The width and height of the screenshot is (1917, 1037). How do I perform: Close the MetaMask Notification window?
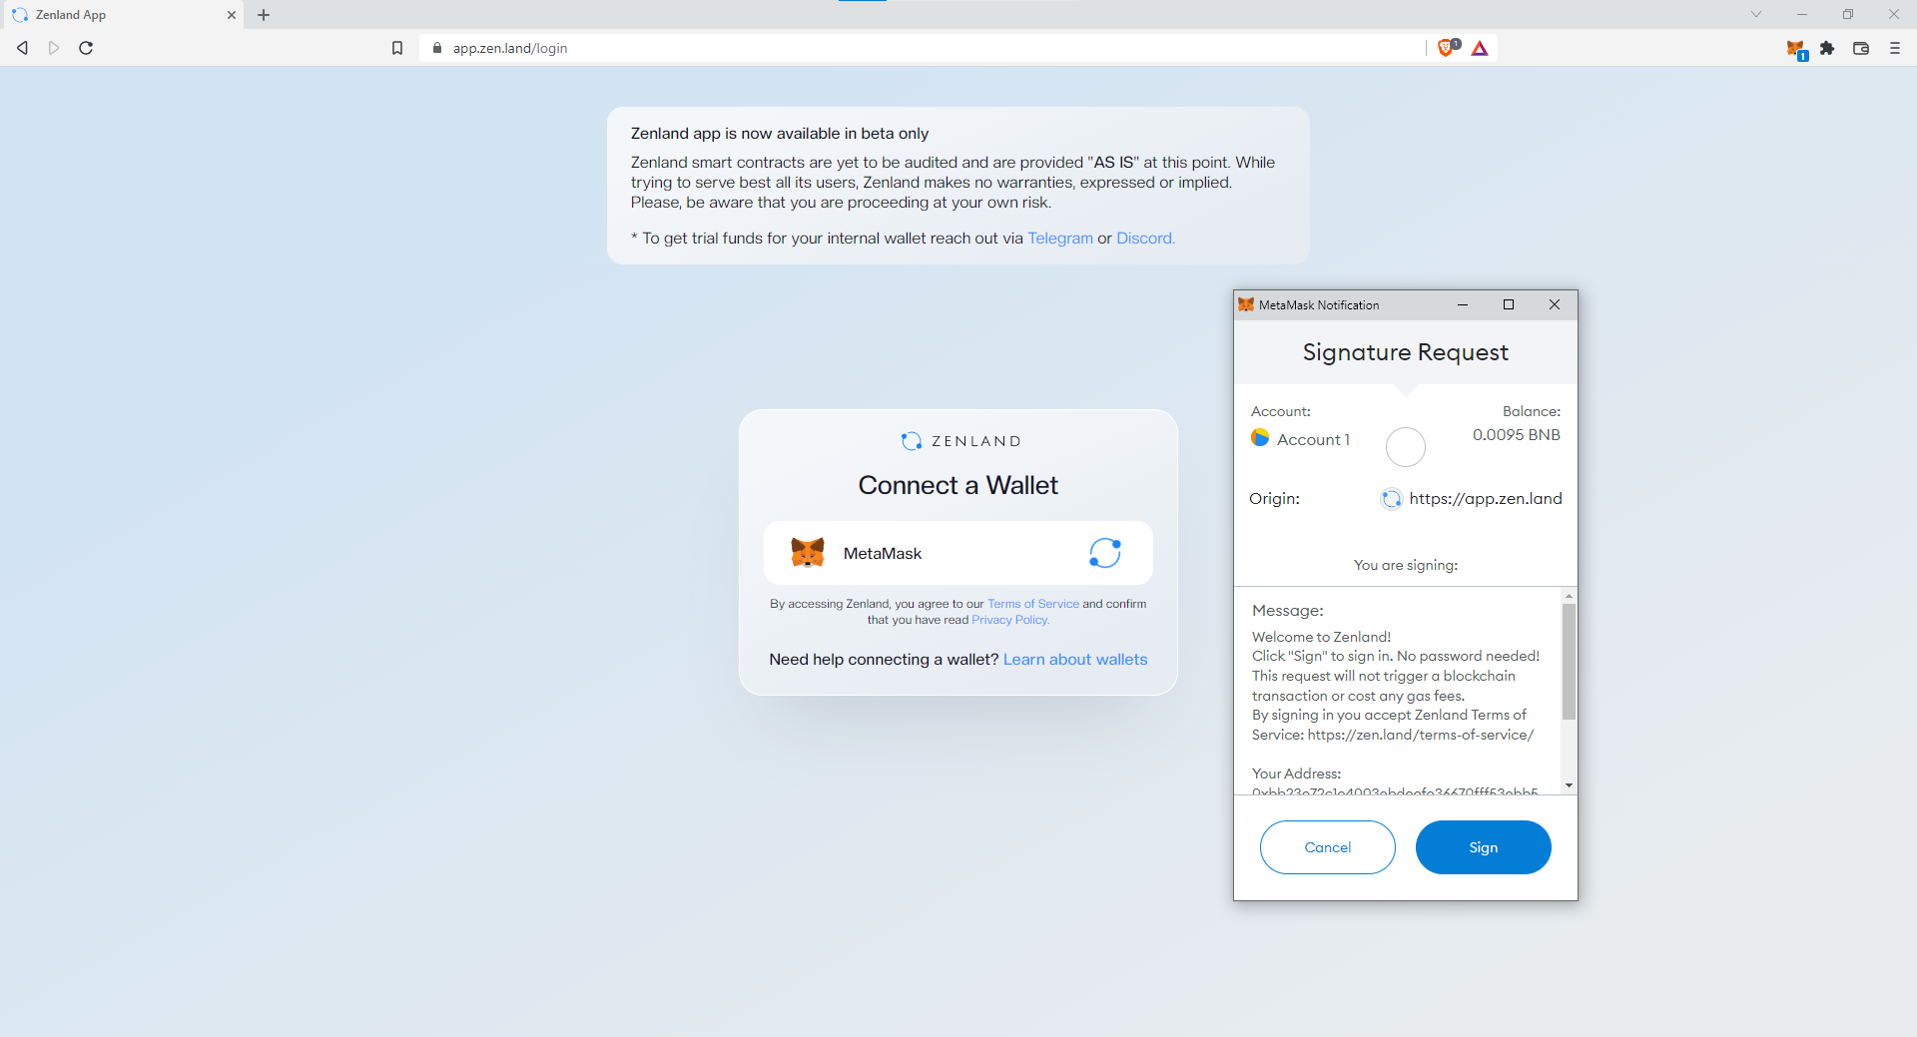point(1555,304)
